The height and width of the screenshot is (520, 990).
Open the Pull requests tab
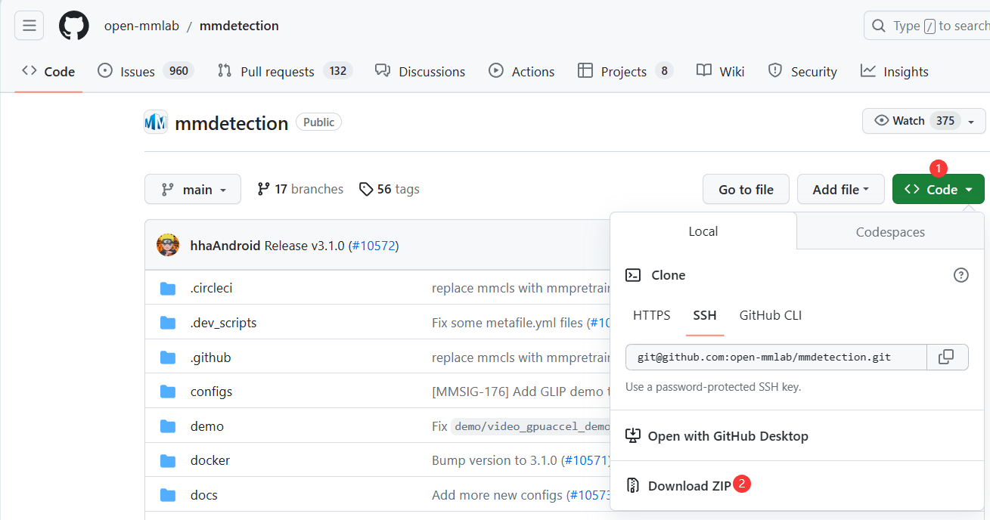[285, 71]
